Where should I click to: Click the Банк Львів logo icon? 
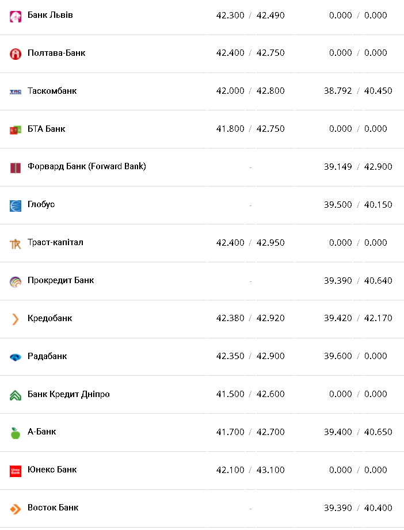(16, 17)
